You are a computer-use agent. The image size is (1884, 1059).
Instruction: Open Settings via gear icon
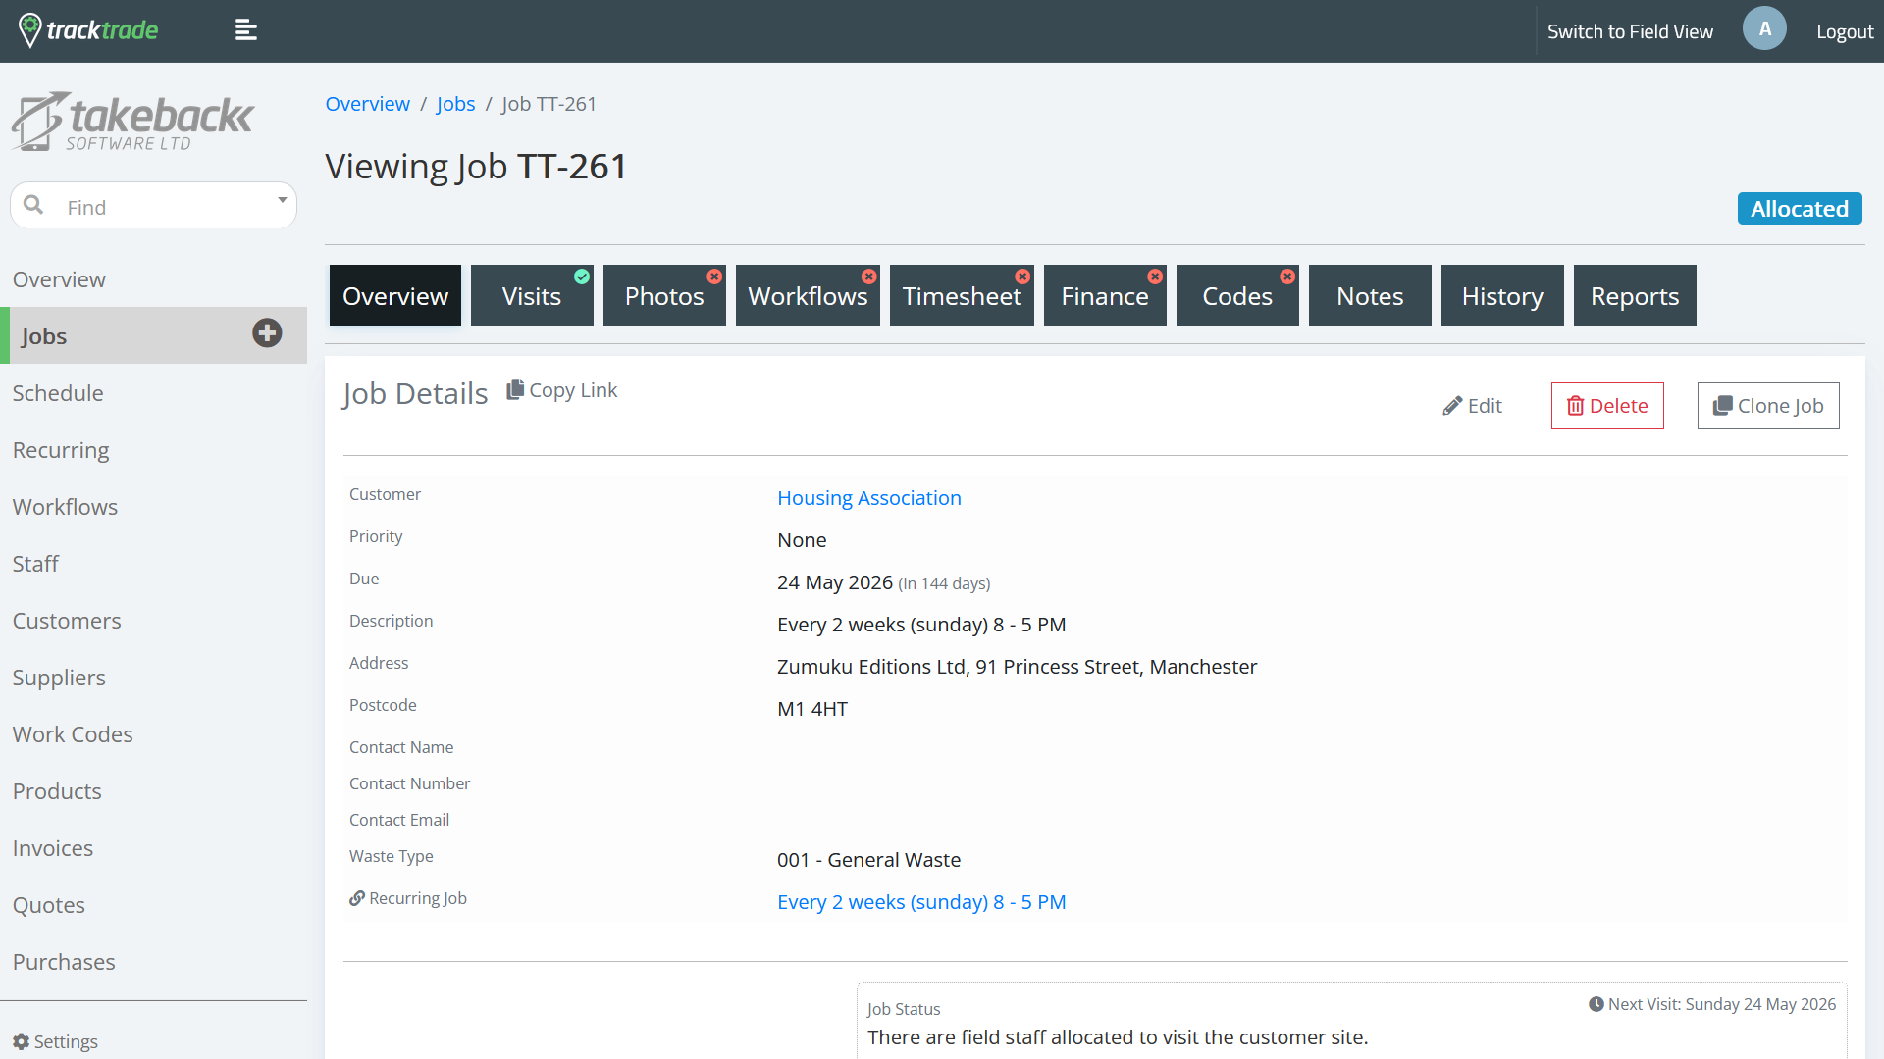pos(21,1041)
